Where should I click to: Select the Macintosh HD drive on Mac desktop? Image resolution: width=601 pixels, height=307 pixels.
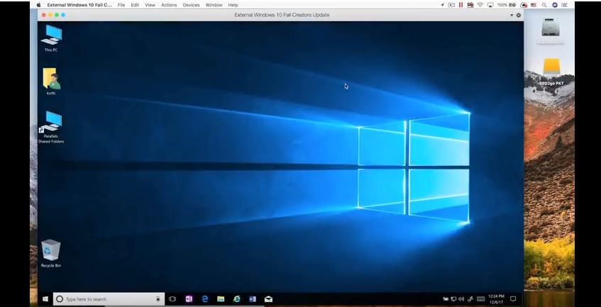(x=551, y=32)
